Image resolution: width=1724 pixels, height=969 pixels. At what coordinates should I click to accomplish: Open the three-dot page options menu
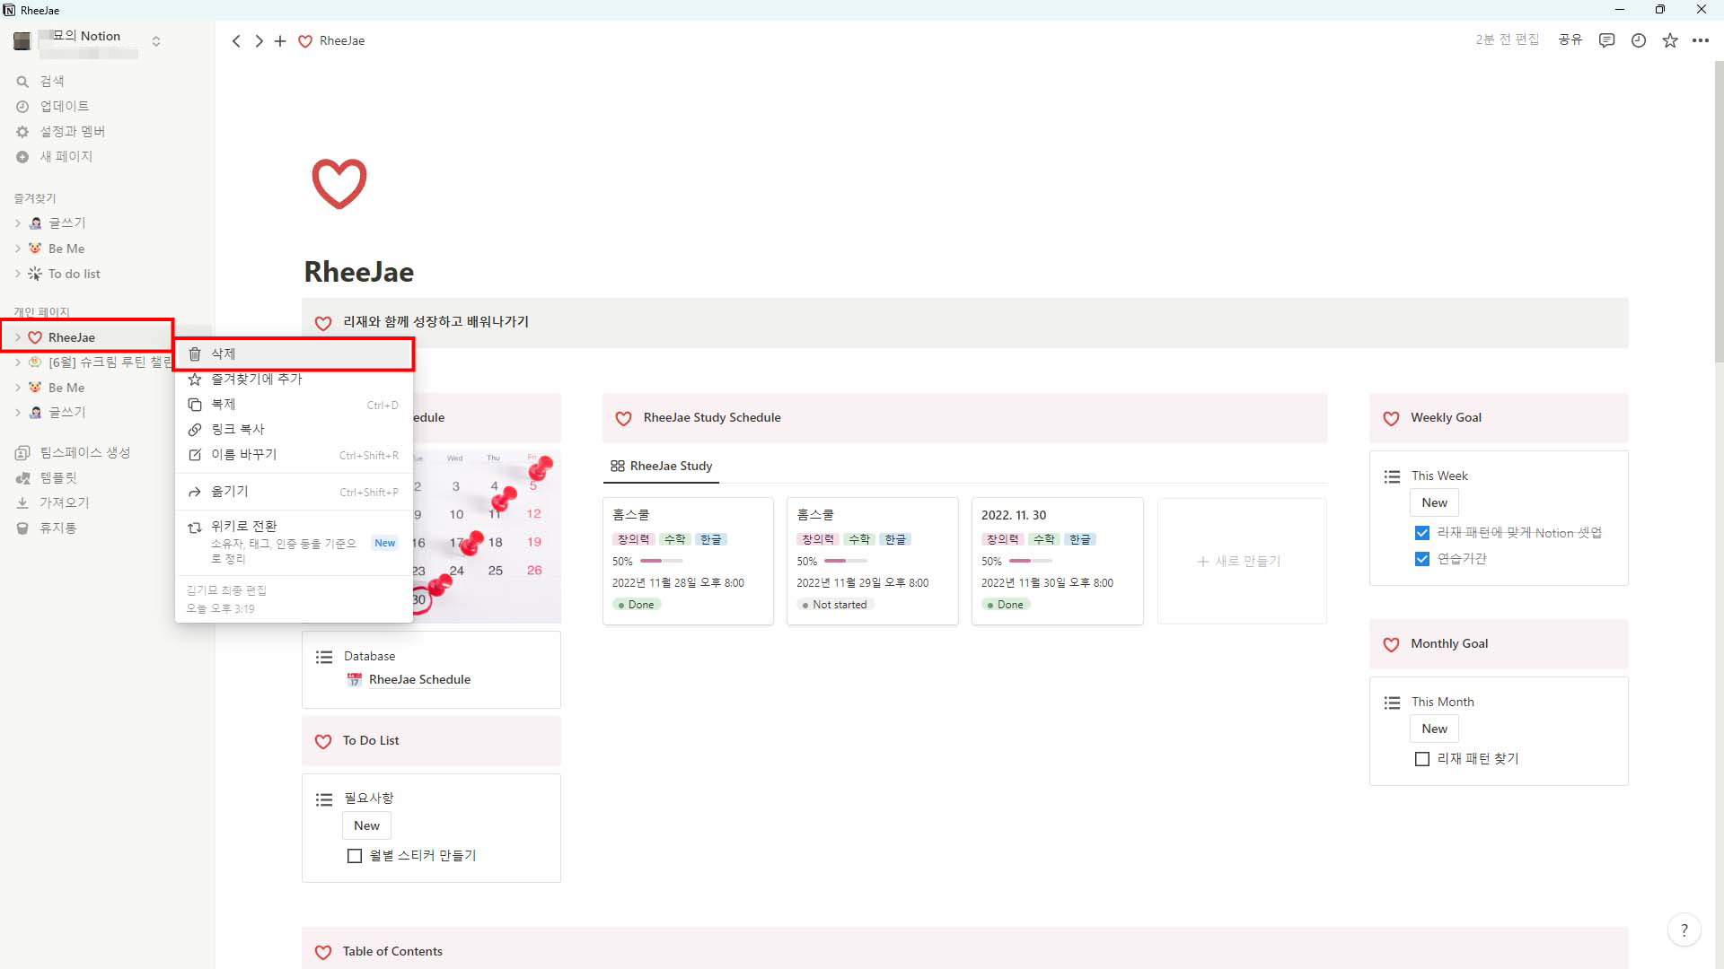click(1700, 40)
